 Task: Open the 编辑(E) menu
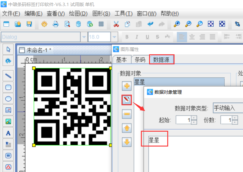[33, 14]
